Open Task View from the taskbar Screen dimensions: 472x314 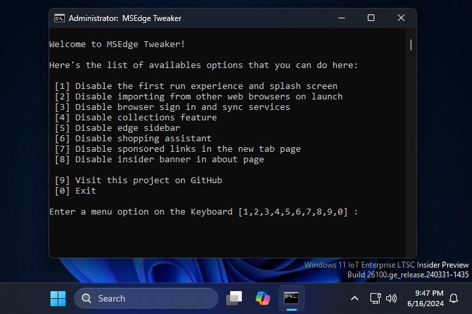[234, 298]
